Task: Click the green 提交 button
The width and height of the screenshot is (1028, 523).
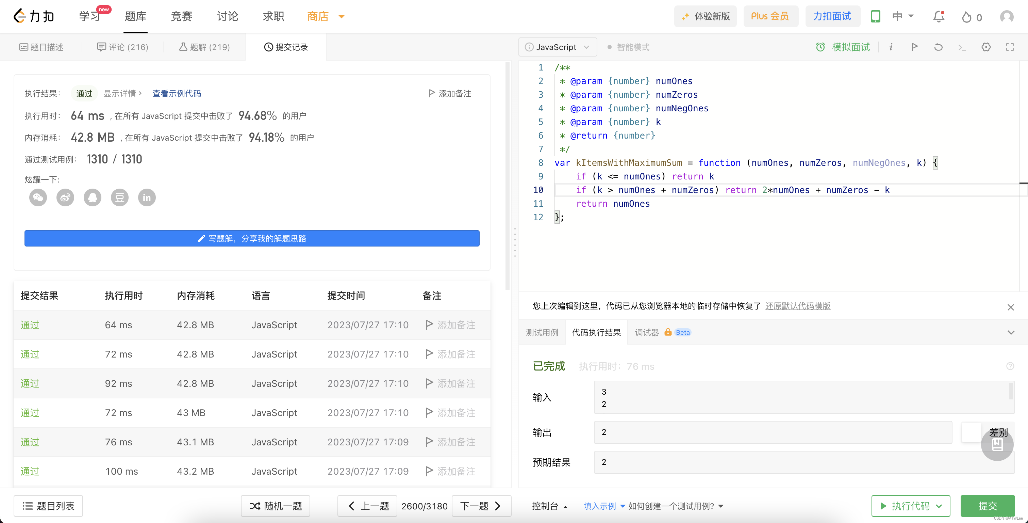Action: (x=987, y=506)
